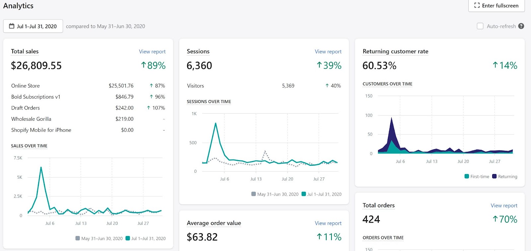Select the Draft Orders row label
The width and height of the screenshot is (531, 251).
coord(26,108)
